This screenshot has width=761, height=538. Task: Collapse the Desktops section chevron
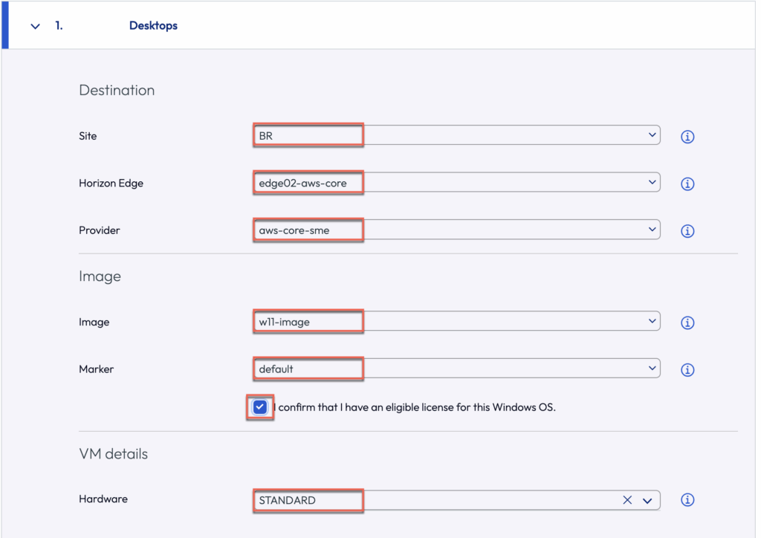35,26
